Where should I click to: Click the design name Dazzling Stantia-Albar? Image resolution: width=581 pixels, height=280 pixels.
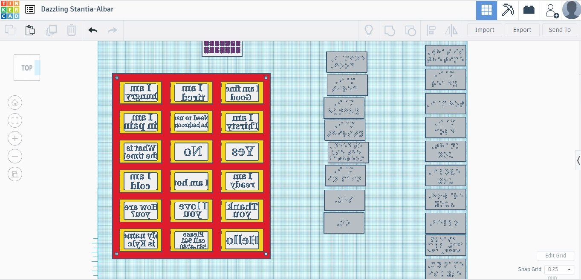click(x=77, y=9)
